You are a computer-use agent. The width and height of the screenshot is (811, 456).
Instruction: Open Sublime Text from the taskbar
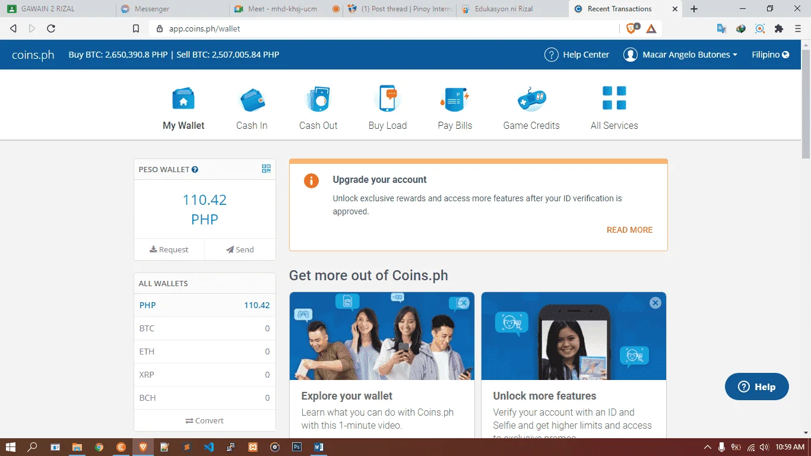tap(186, 447)
